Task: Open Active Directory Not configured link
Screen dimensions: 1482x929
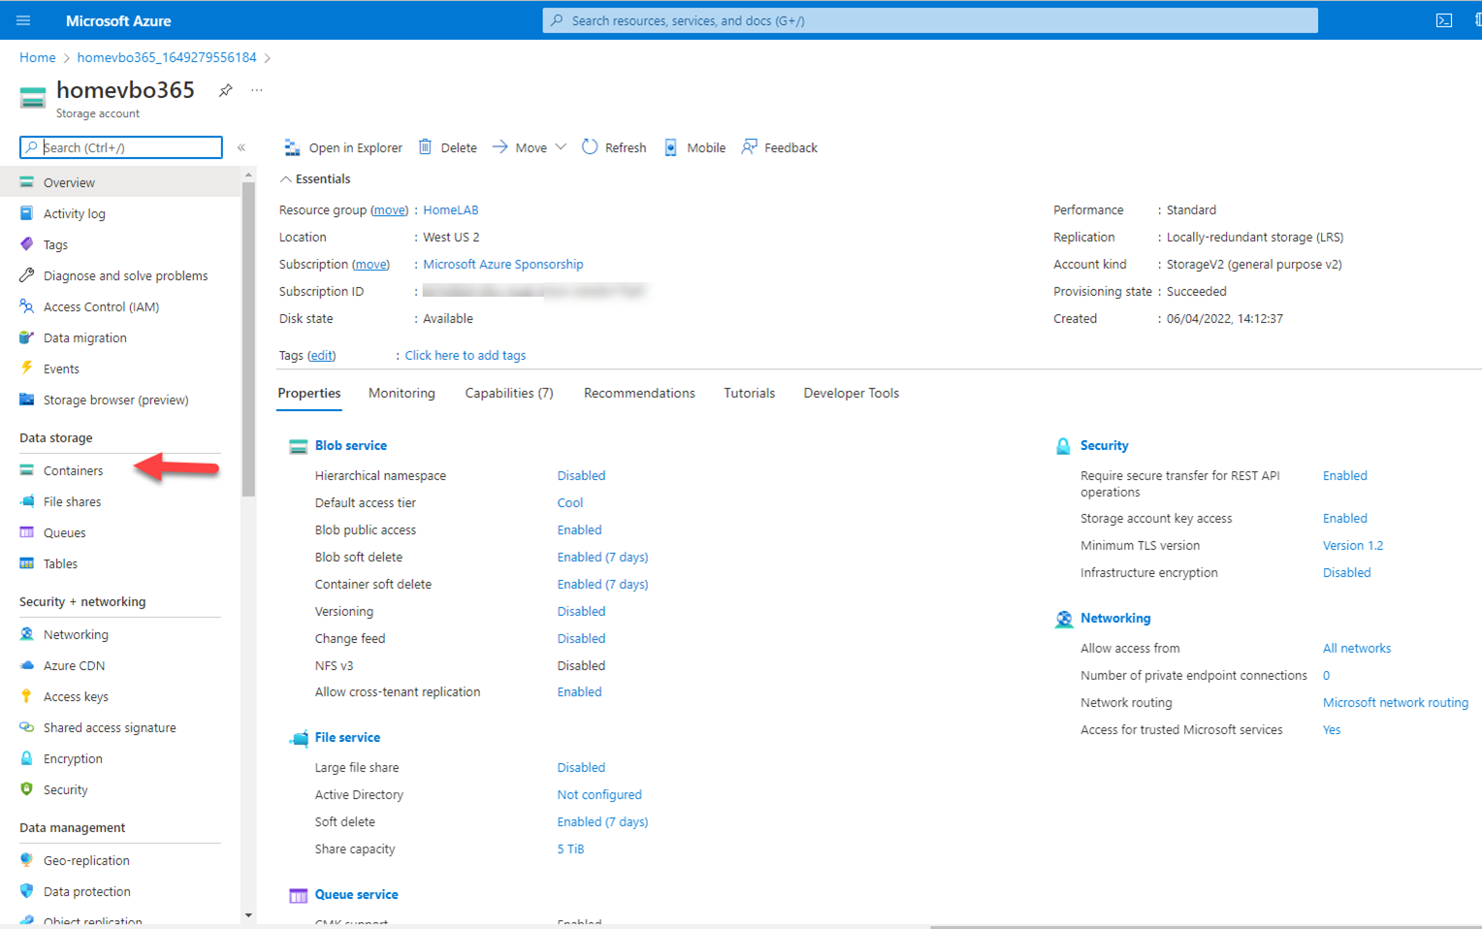Action: coord(599,794)
